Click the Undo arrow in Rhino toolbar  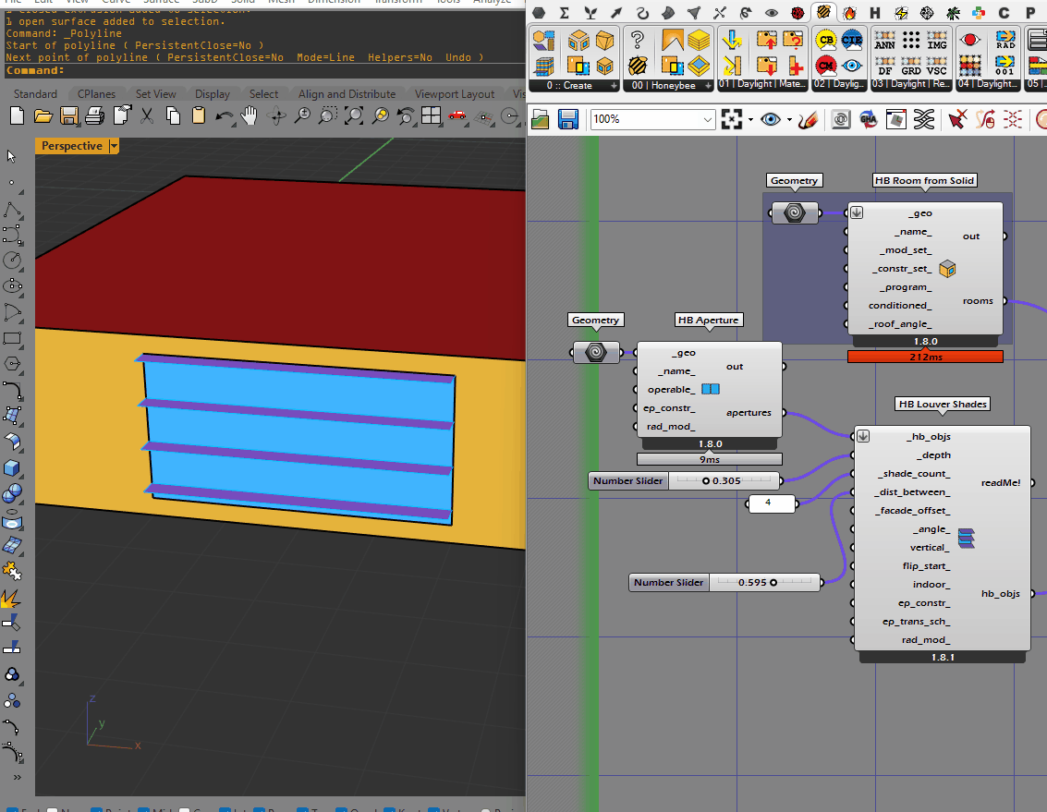point(225,117)
